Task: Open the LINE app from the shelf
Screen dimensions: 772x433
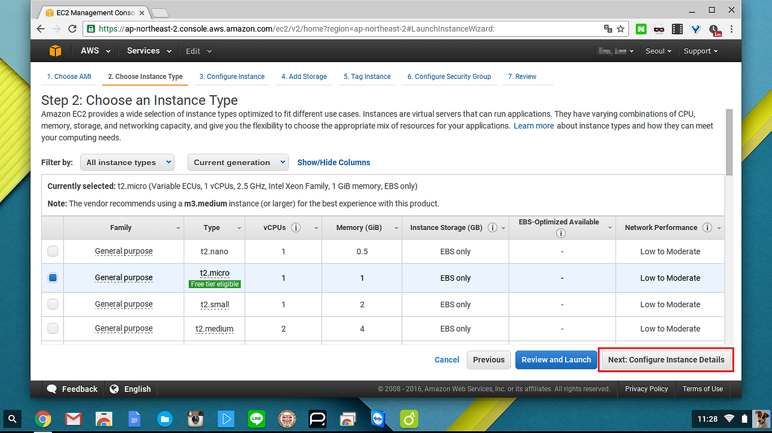Action: pyautogui.click(x=256, y=419)
